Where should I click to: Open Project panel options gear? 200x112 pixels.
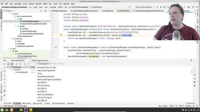click(46, 11)
